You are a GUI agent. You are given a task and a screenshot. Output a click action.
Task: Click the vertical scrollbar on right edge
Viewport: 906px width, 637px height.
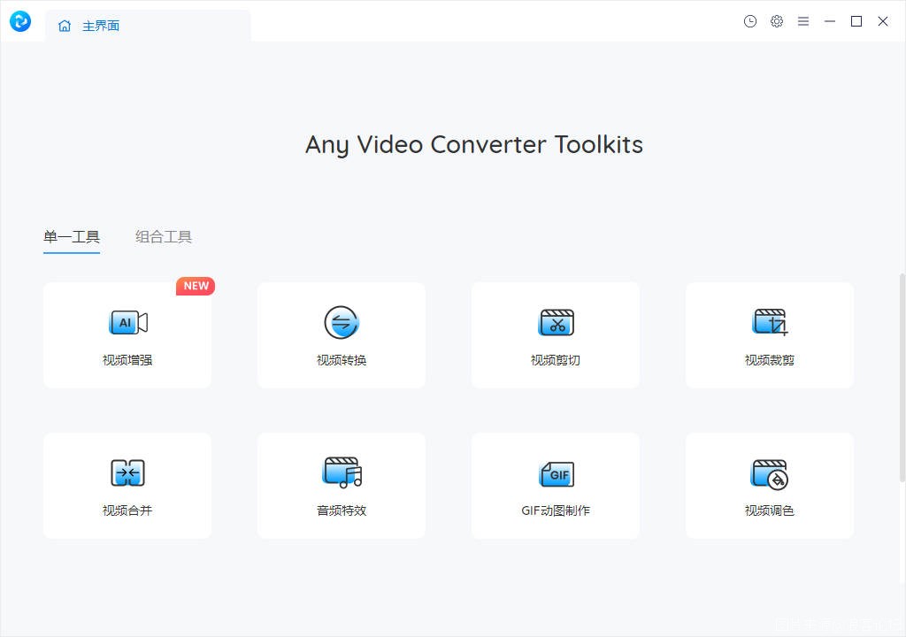pos(902,377)
